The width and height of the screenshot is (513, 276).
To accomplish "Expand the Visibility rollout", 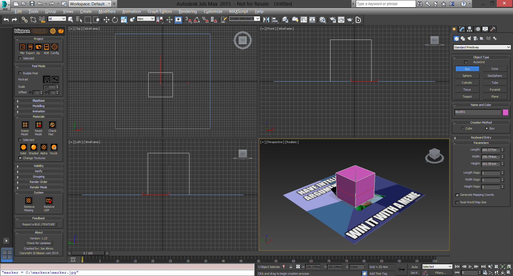I will 39,166.
